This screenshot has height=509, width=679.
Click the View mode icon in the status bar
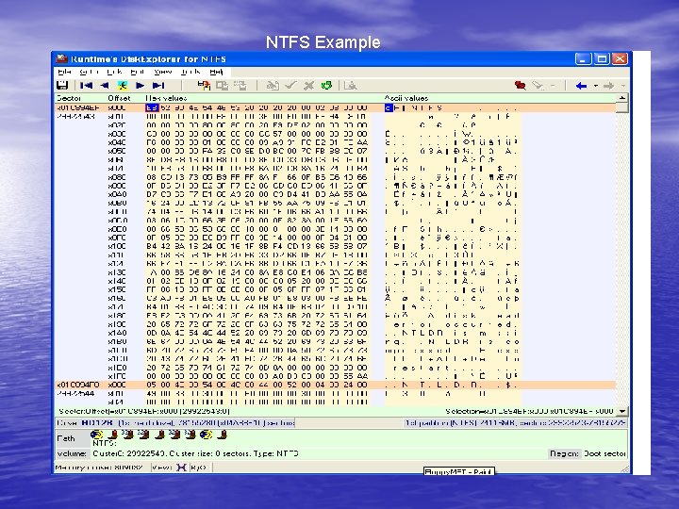coord(181,468)
